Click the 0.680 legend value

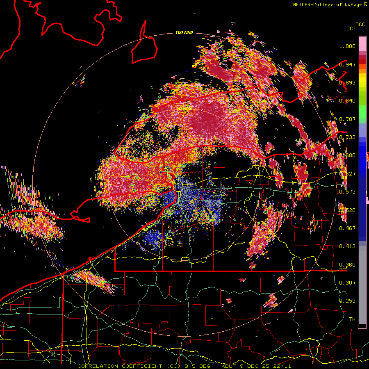tap(347, 155)
